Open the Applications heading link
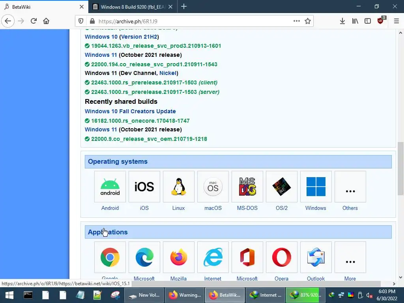Image resolution: width=404 pixels, height=303 pixels. (108, 232)
